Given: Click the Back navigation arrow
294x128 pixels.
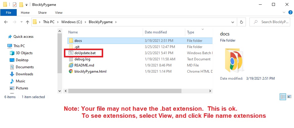Looking at the screenshot, I should coord(6,22).
